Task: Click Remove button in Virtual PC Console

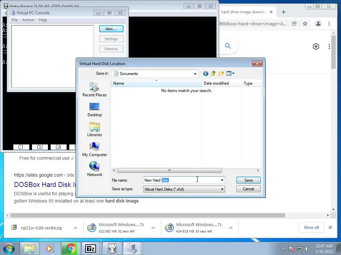Action: (x=111, y=49)
